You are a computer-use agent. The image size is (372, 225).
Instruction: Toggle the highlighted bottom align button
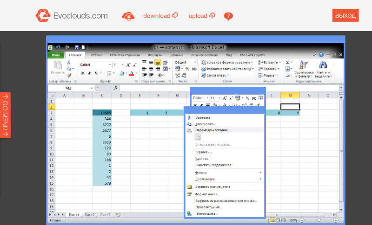click(x=158, y=62)
